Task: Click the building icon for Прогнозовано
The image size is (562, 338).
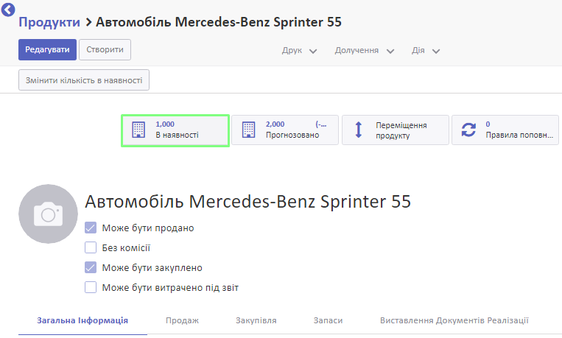Action: [x=248, y=130]
